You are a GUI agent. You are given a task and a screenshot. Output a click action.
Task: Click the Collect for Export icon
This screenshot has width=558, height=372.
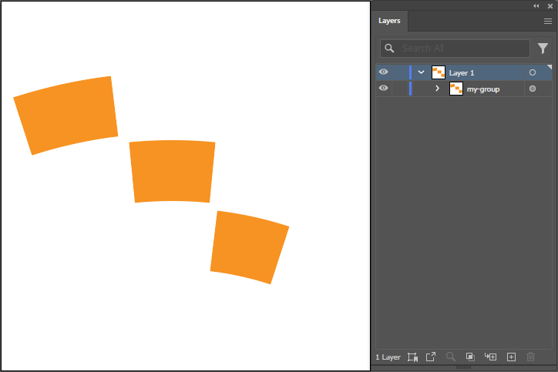(412, 357)
